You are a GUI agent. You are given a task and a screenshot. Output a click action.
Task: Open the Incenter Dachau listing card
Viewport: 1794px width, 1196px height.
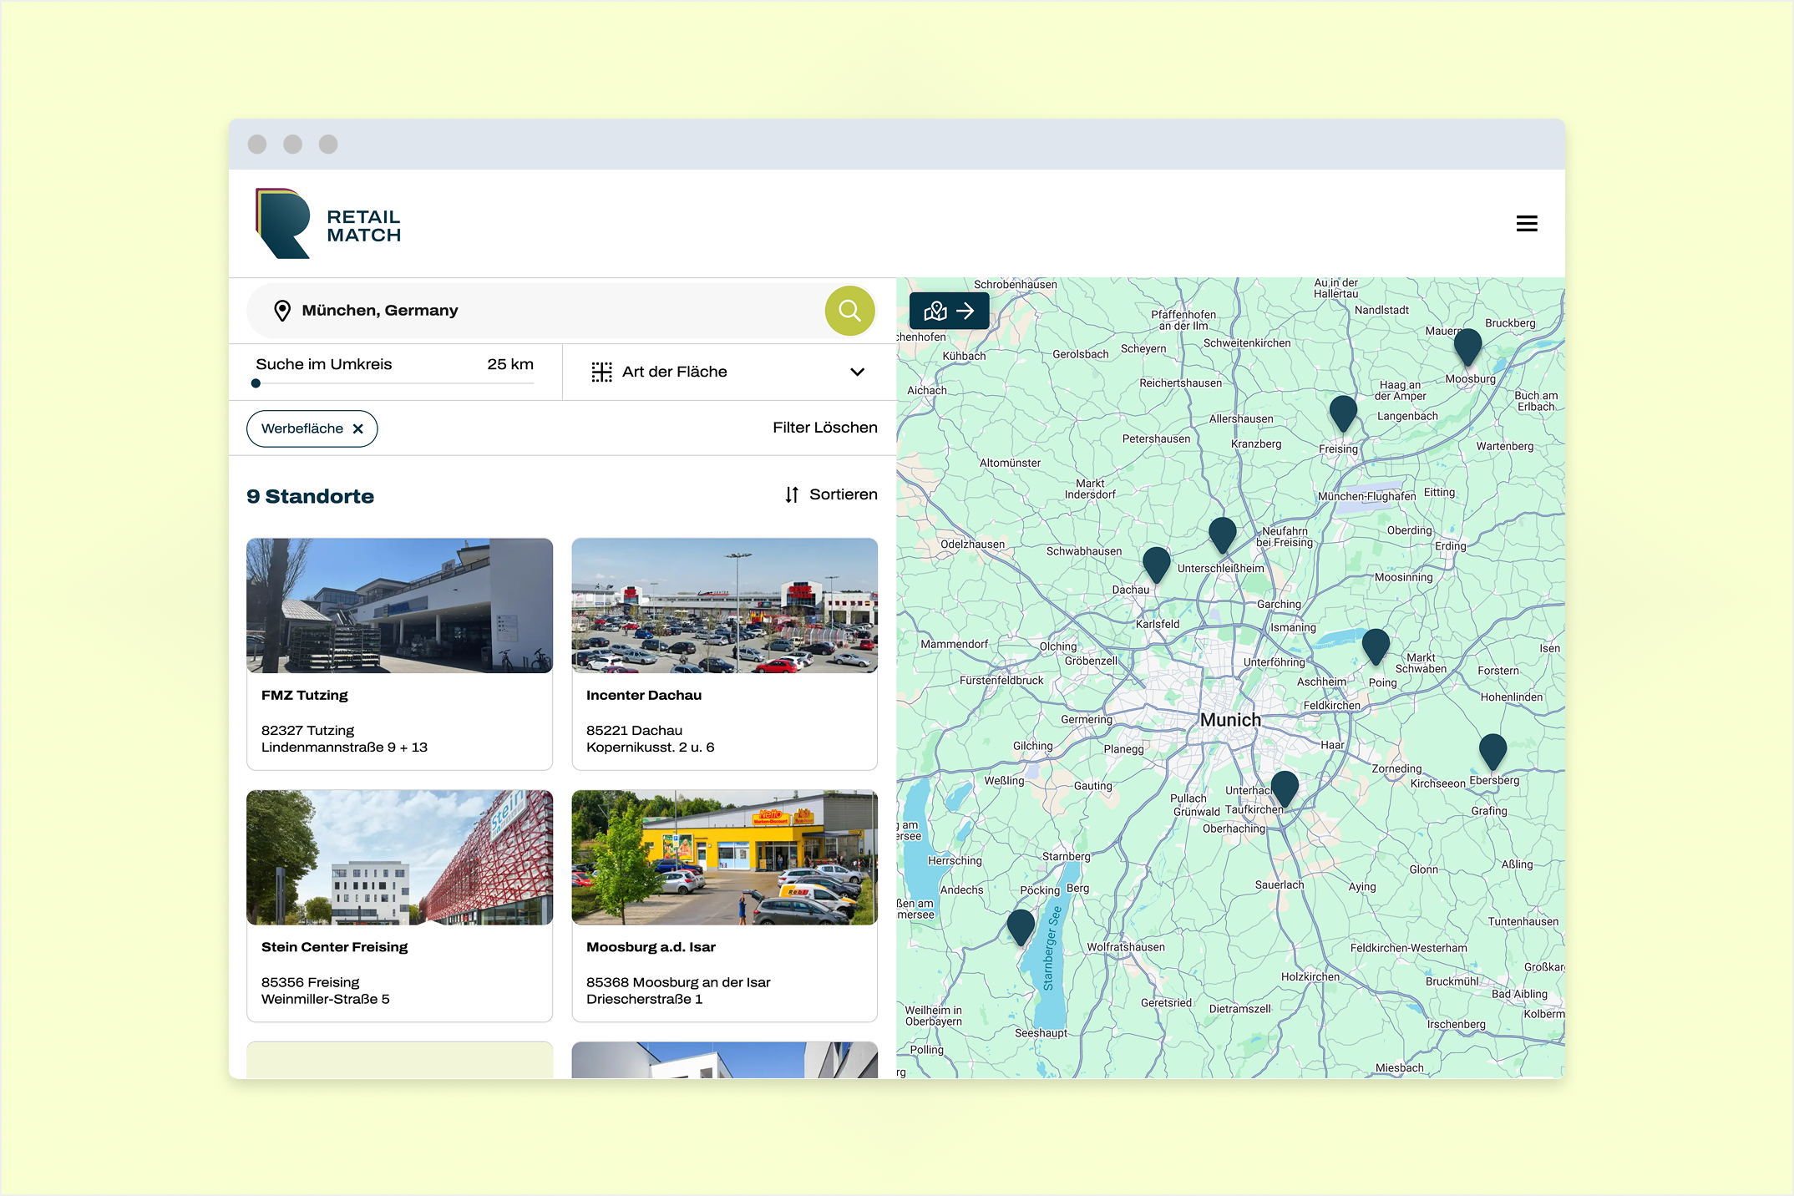click(724, 653)
